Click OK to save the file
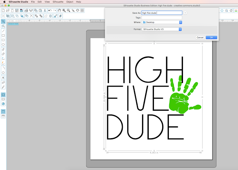This screenshot has height=170, width=238. (x=212, y=37)
